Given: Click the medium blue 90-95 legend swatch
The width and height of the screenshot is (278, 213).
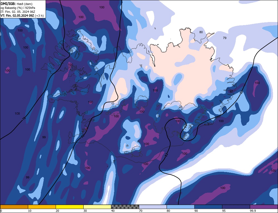Looking at the screenshot, I should click(208, 207).
